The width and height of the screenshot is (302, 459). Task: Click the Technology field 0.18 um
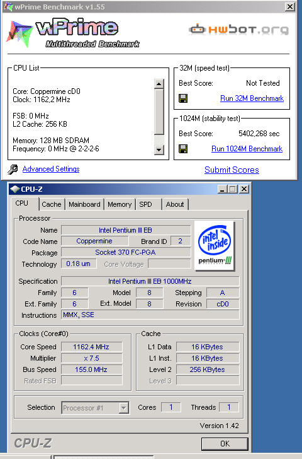tap(79, 264)
